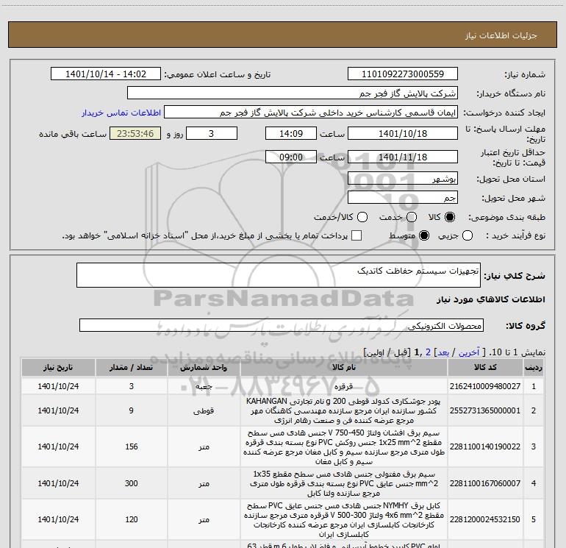Click the delivery province field بوشهر
566x548 pixels.
pos(403,178)
